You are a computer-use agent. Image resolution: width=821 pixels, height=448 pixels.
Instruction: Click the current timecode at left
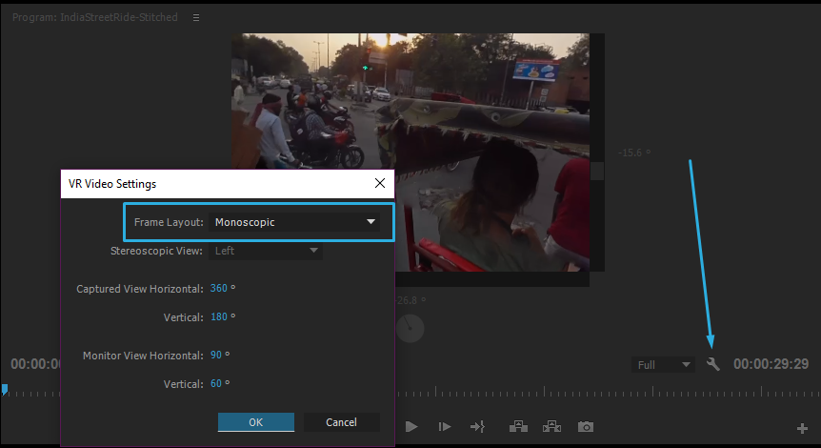pos(35,364)
